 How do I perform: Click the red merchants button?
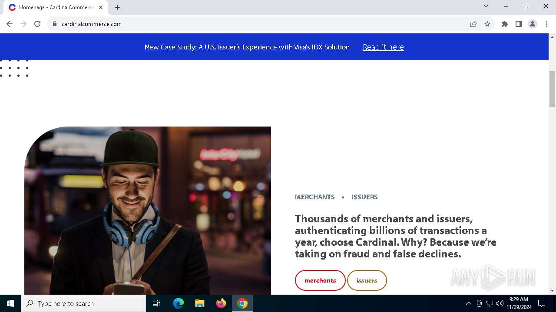click(320, 280)
